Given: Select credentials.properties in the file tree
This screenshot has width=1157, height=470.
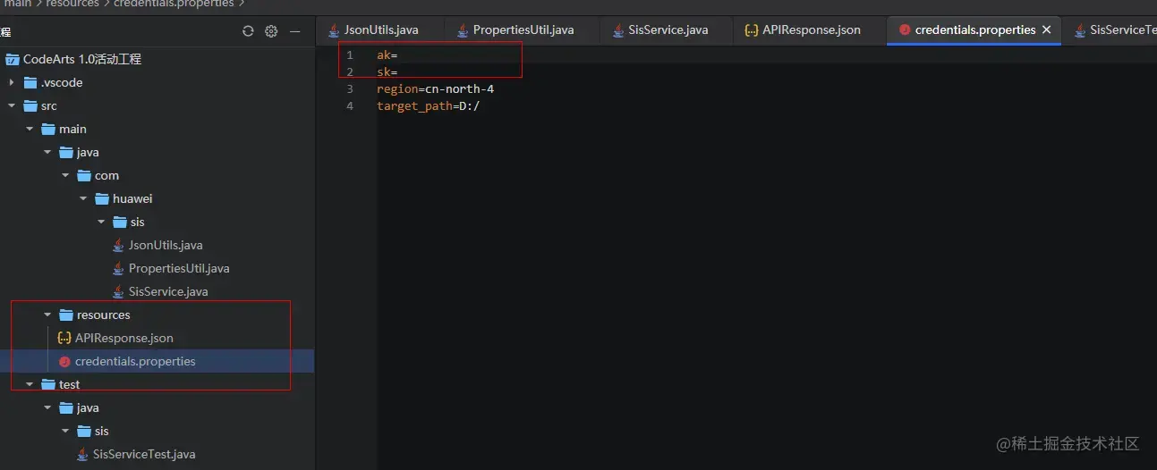Looking at the screenshot, I should click(135, 362).
